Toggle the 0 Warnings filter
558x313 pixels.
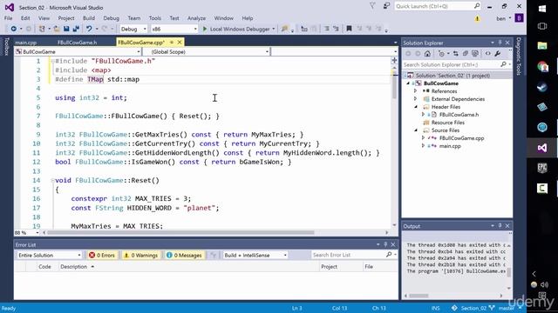tap(141, 255)
